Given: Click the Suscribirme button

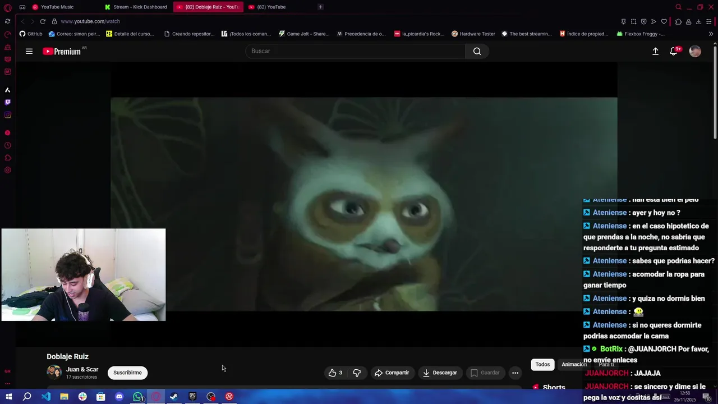Looking at the screenshot, I should click(127, 373).
